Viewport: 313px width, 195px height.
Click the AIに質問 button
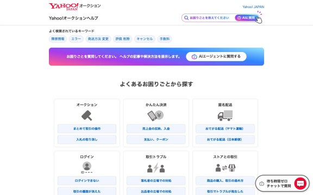point(247,18)
